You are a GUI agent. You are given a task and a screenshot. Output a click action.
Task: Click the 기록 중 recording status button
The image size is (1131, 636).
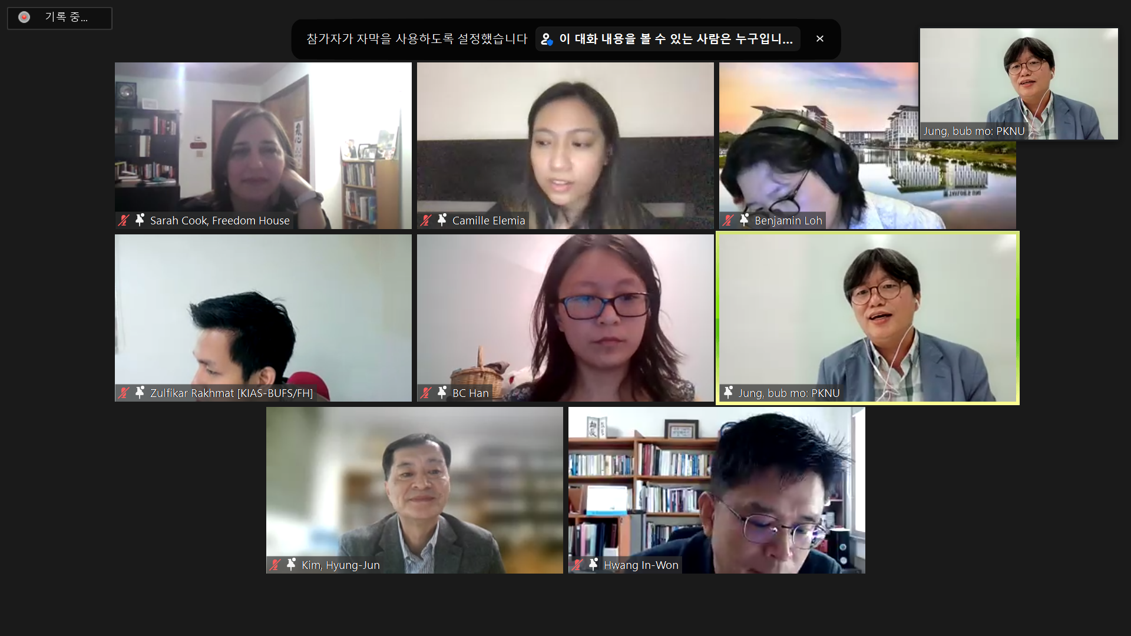(x=59, y=18)
